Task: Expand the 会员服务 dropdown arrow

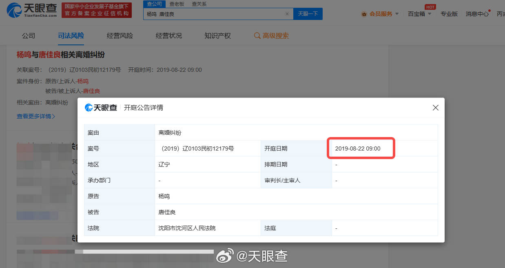Action: (397, 14)
